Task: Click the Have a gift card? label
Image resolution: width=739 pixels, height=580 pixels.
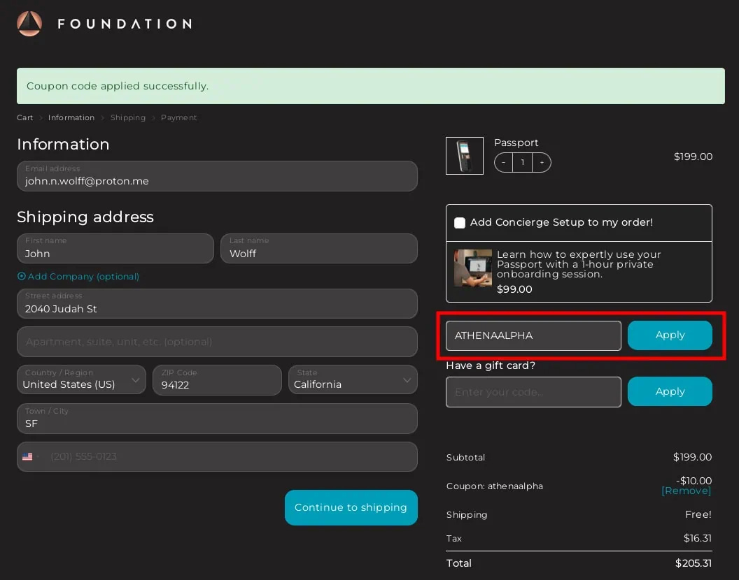Action: [491, 365]
